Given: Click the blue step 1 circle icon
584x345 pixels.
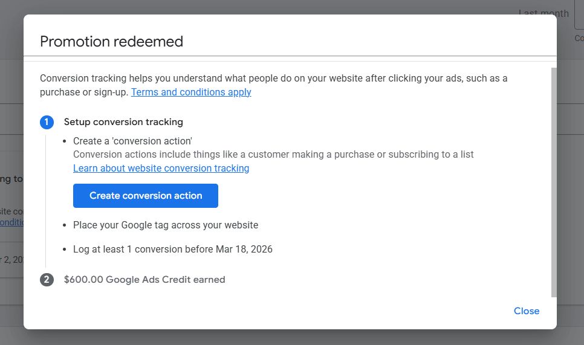Looking at the screenshot, I should (x=47, y=122).
